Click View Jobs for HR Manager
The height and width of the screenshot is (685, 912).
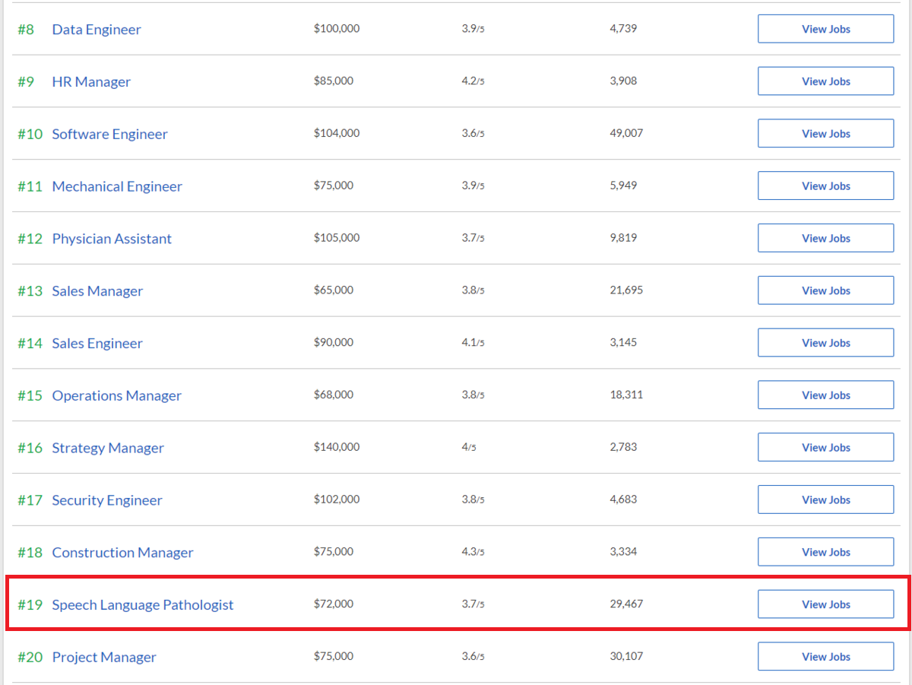tap(825, 81)
